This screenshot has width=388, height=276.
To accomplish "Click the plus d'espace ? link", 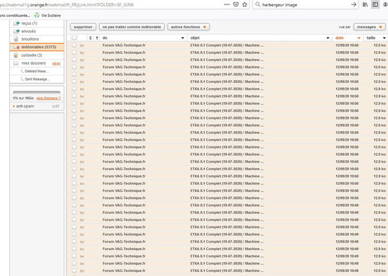I will [48, 98].
